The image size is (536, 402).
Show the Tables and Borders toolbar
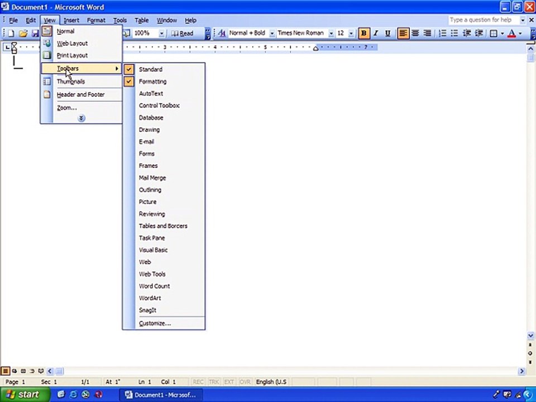tap(164, 226)
